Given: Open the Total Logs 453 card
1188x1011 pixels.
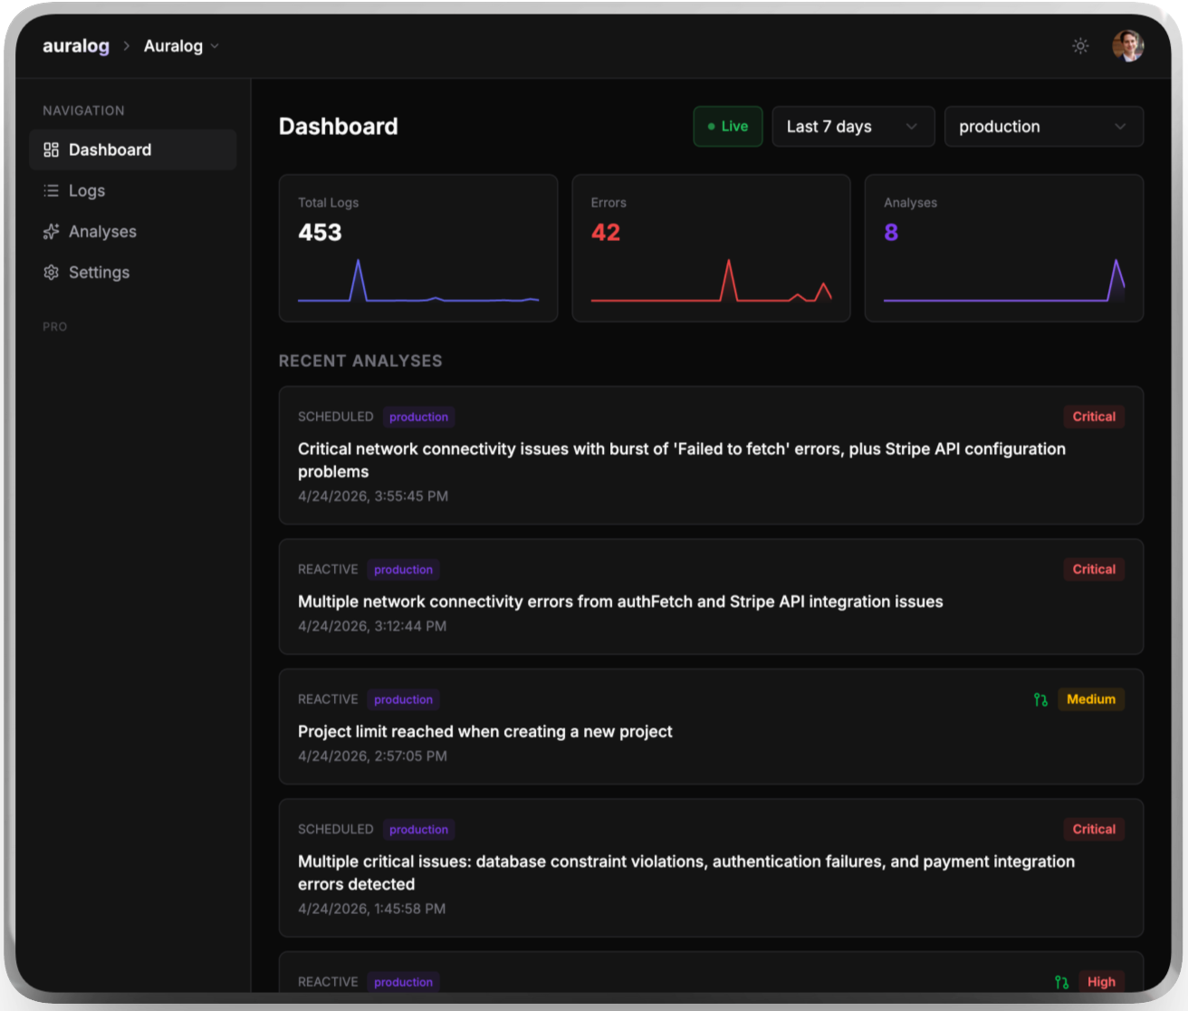Looking at the screenshot, I should coord(418,248).
